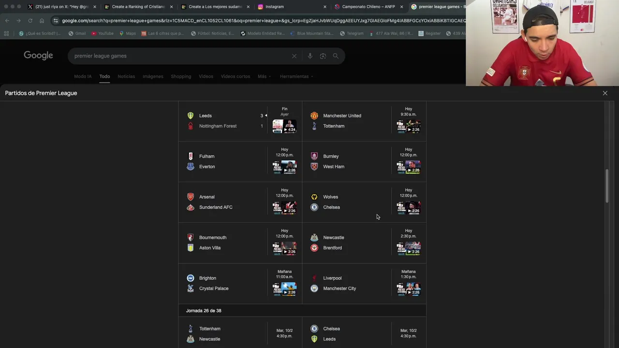Image resolution: width=619 pixels, height=348 pixels.
Task: Go forward in the browser
Action: coord(18,21)
